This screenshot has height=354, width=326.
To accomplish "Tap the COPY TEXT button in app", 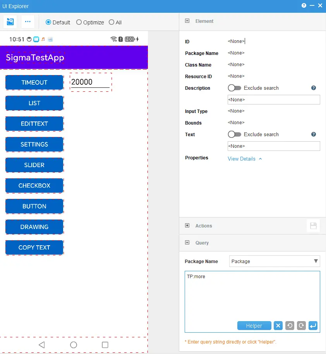I will pos(34,248).
